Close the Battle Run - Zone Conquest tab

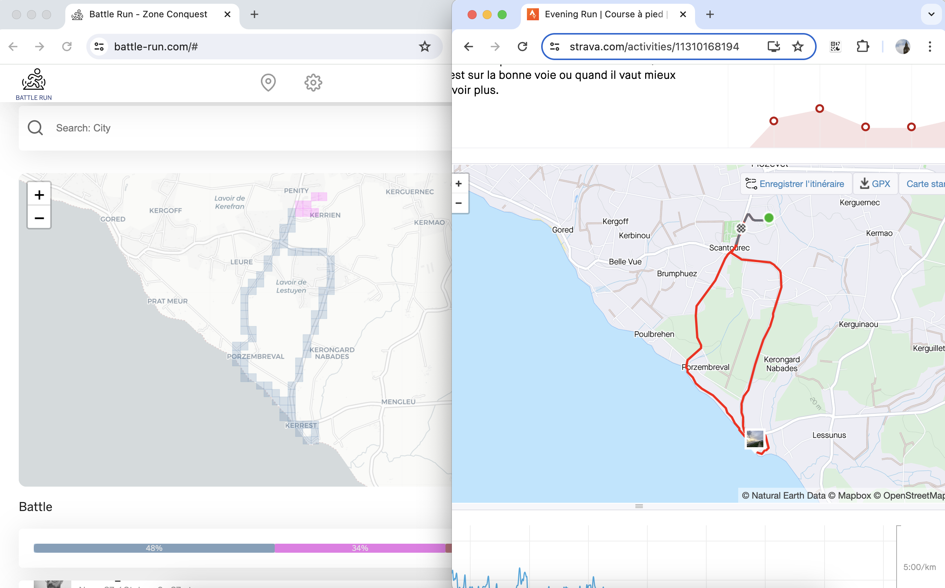pyautogui.click(x=227, y=14)
